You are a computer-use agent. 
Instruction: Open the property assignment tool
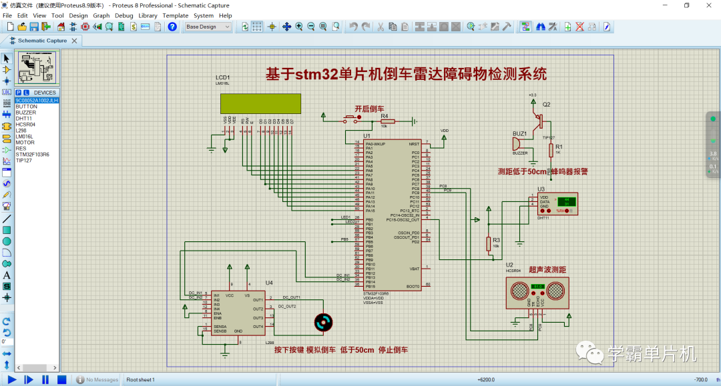[x=553, y=27]
